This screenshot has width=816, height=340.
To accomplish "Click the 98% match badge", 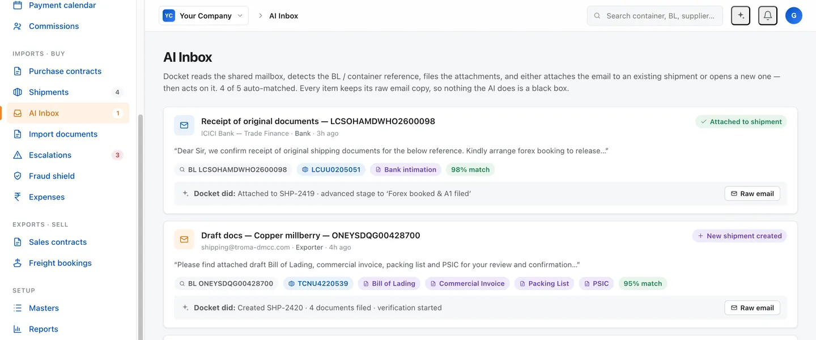I will tap(470, 169).
